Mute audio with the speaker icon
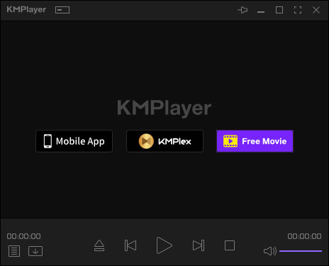329x266 pixels. pos(270,251)
